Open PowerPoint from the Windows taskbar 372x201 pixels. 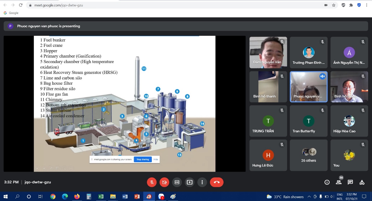[x=137, y=197]
